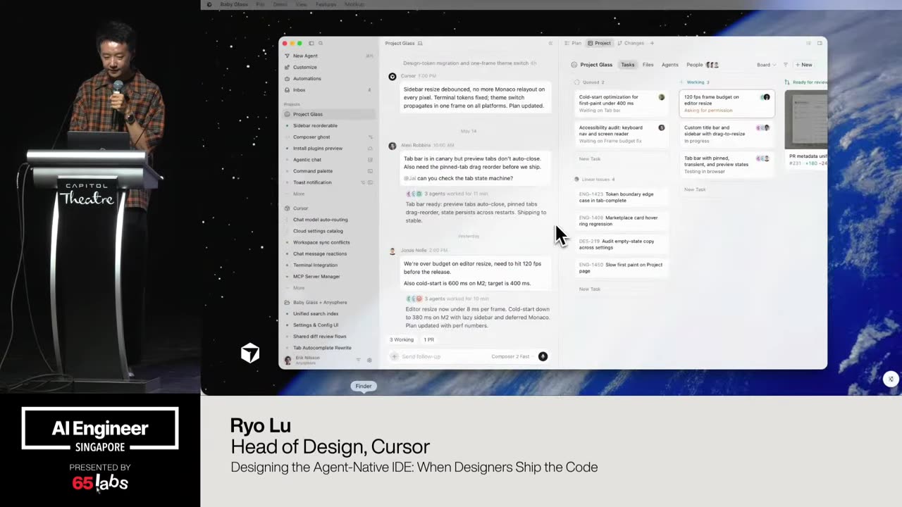
Task: Collapse the chat pane with double-chevron icon
Action: coord(550,44)
